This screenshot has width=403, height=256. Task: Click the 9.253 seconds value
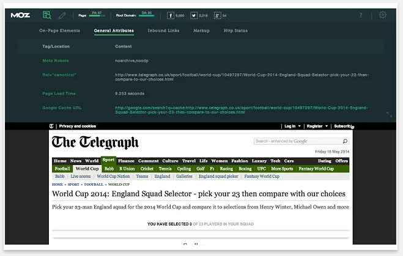(x=130, y=93)
